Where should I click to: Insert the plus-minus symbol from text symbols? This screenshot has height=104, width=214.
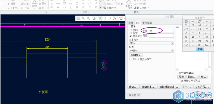point(207,21)
